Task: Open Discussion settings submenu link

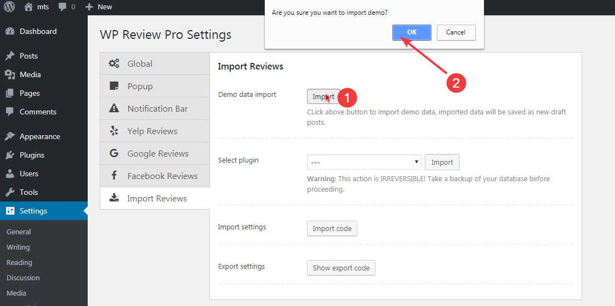Action: (23, 278)
